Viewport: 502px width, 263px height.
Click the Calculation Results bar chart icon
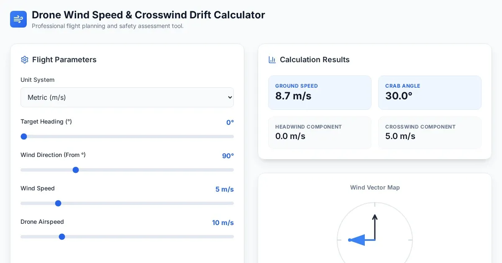click(272, 60)
